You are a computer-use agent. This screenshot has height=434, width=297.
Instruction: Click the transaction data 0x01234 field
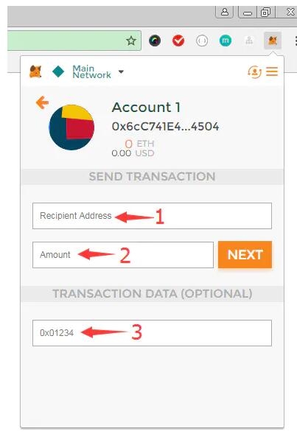point(152,333)
